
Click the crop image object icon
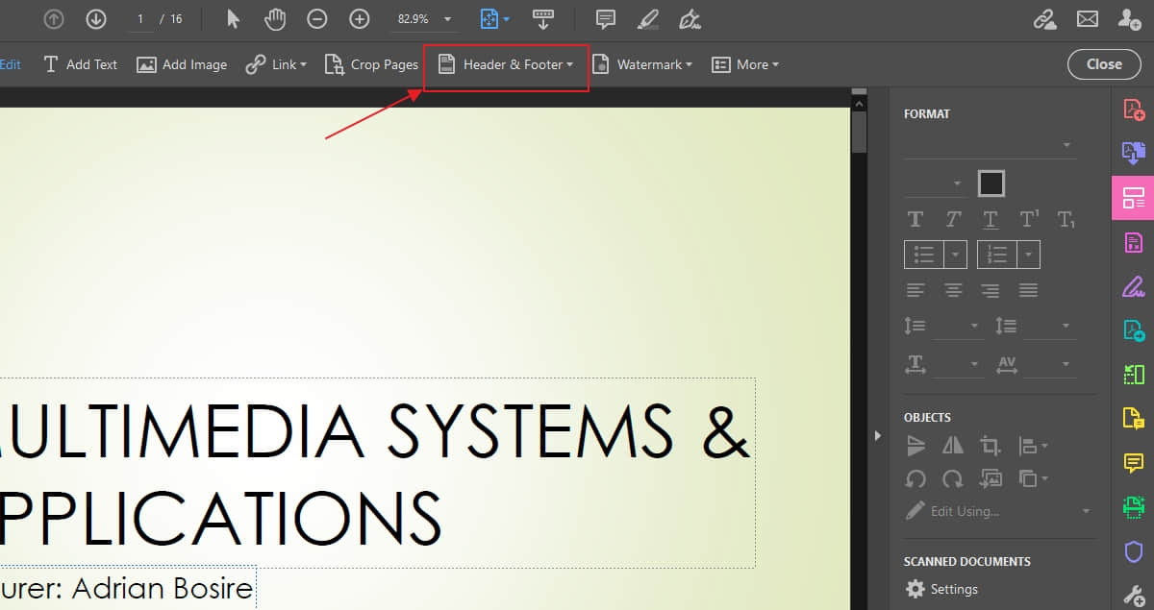click(x=991, y=446)
